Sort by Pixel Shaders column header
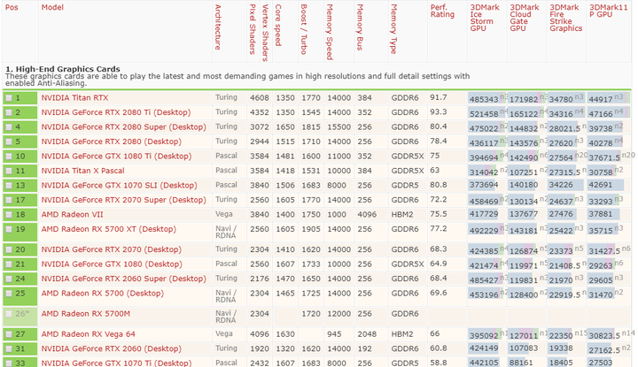 pos(253,29)
